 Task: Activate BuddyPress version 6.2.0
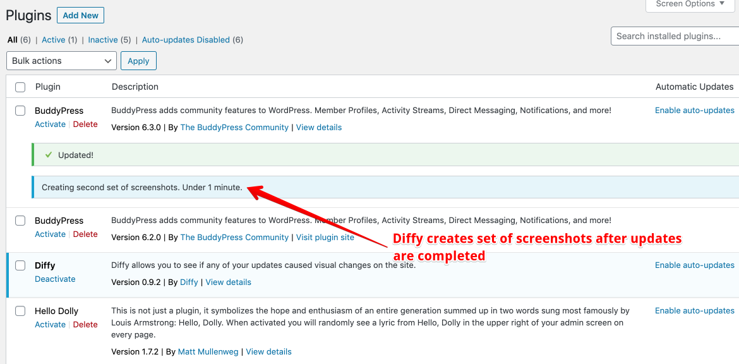pyautogui.click(x=50, y=234)
